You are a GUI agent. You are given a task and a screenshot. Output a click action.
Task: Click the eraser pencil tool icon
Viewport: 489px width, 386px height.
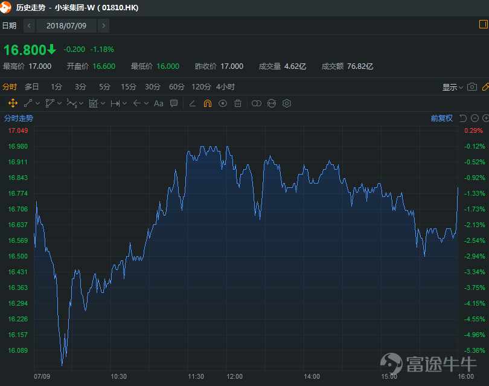pyautogui.click(x=193, y=103)
